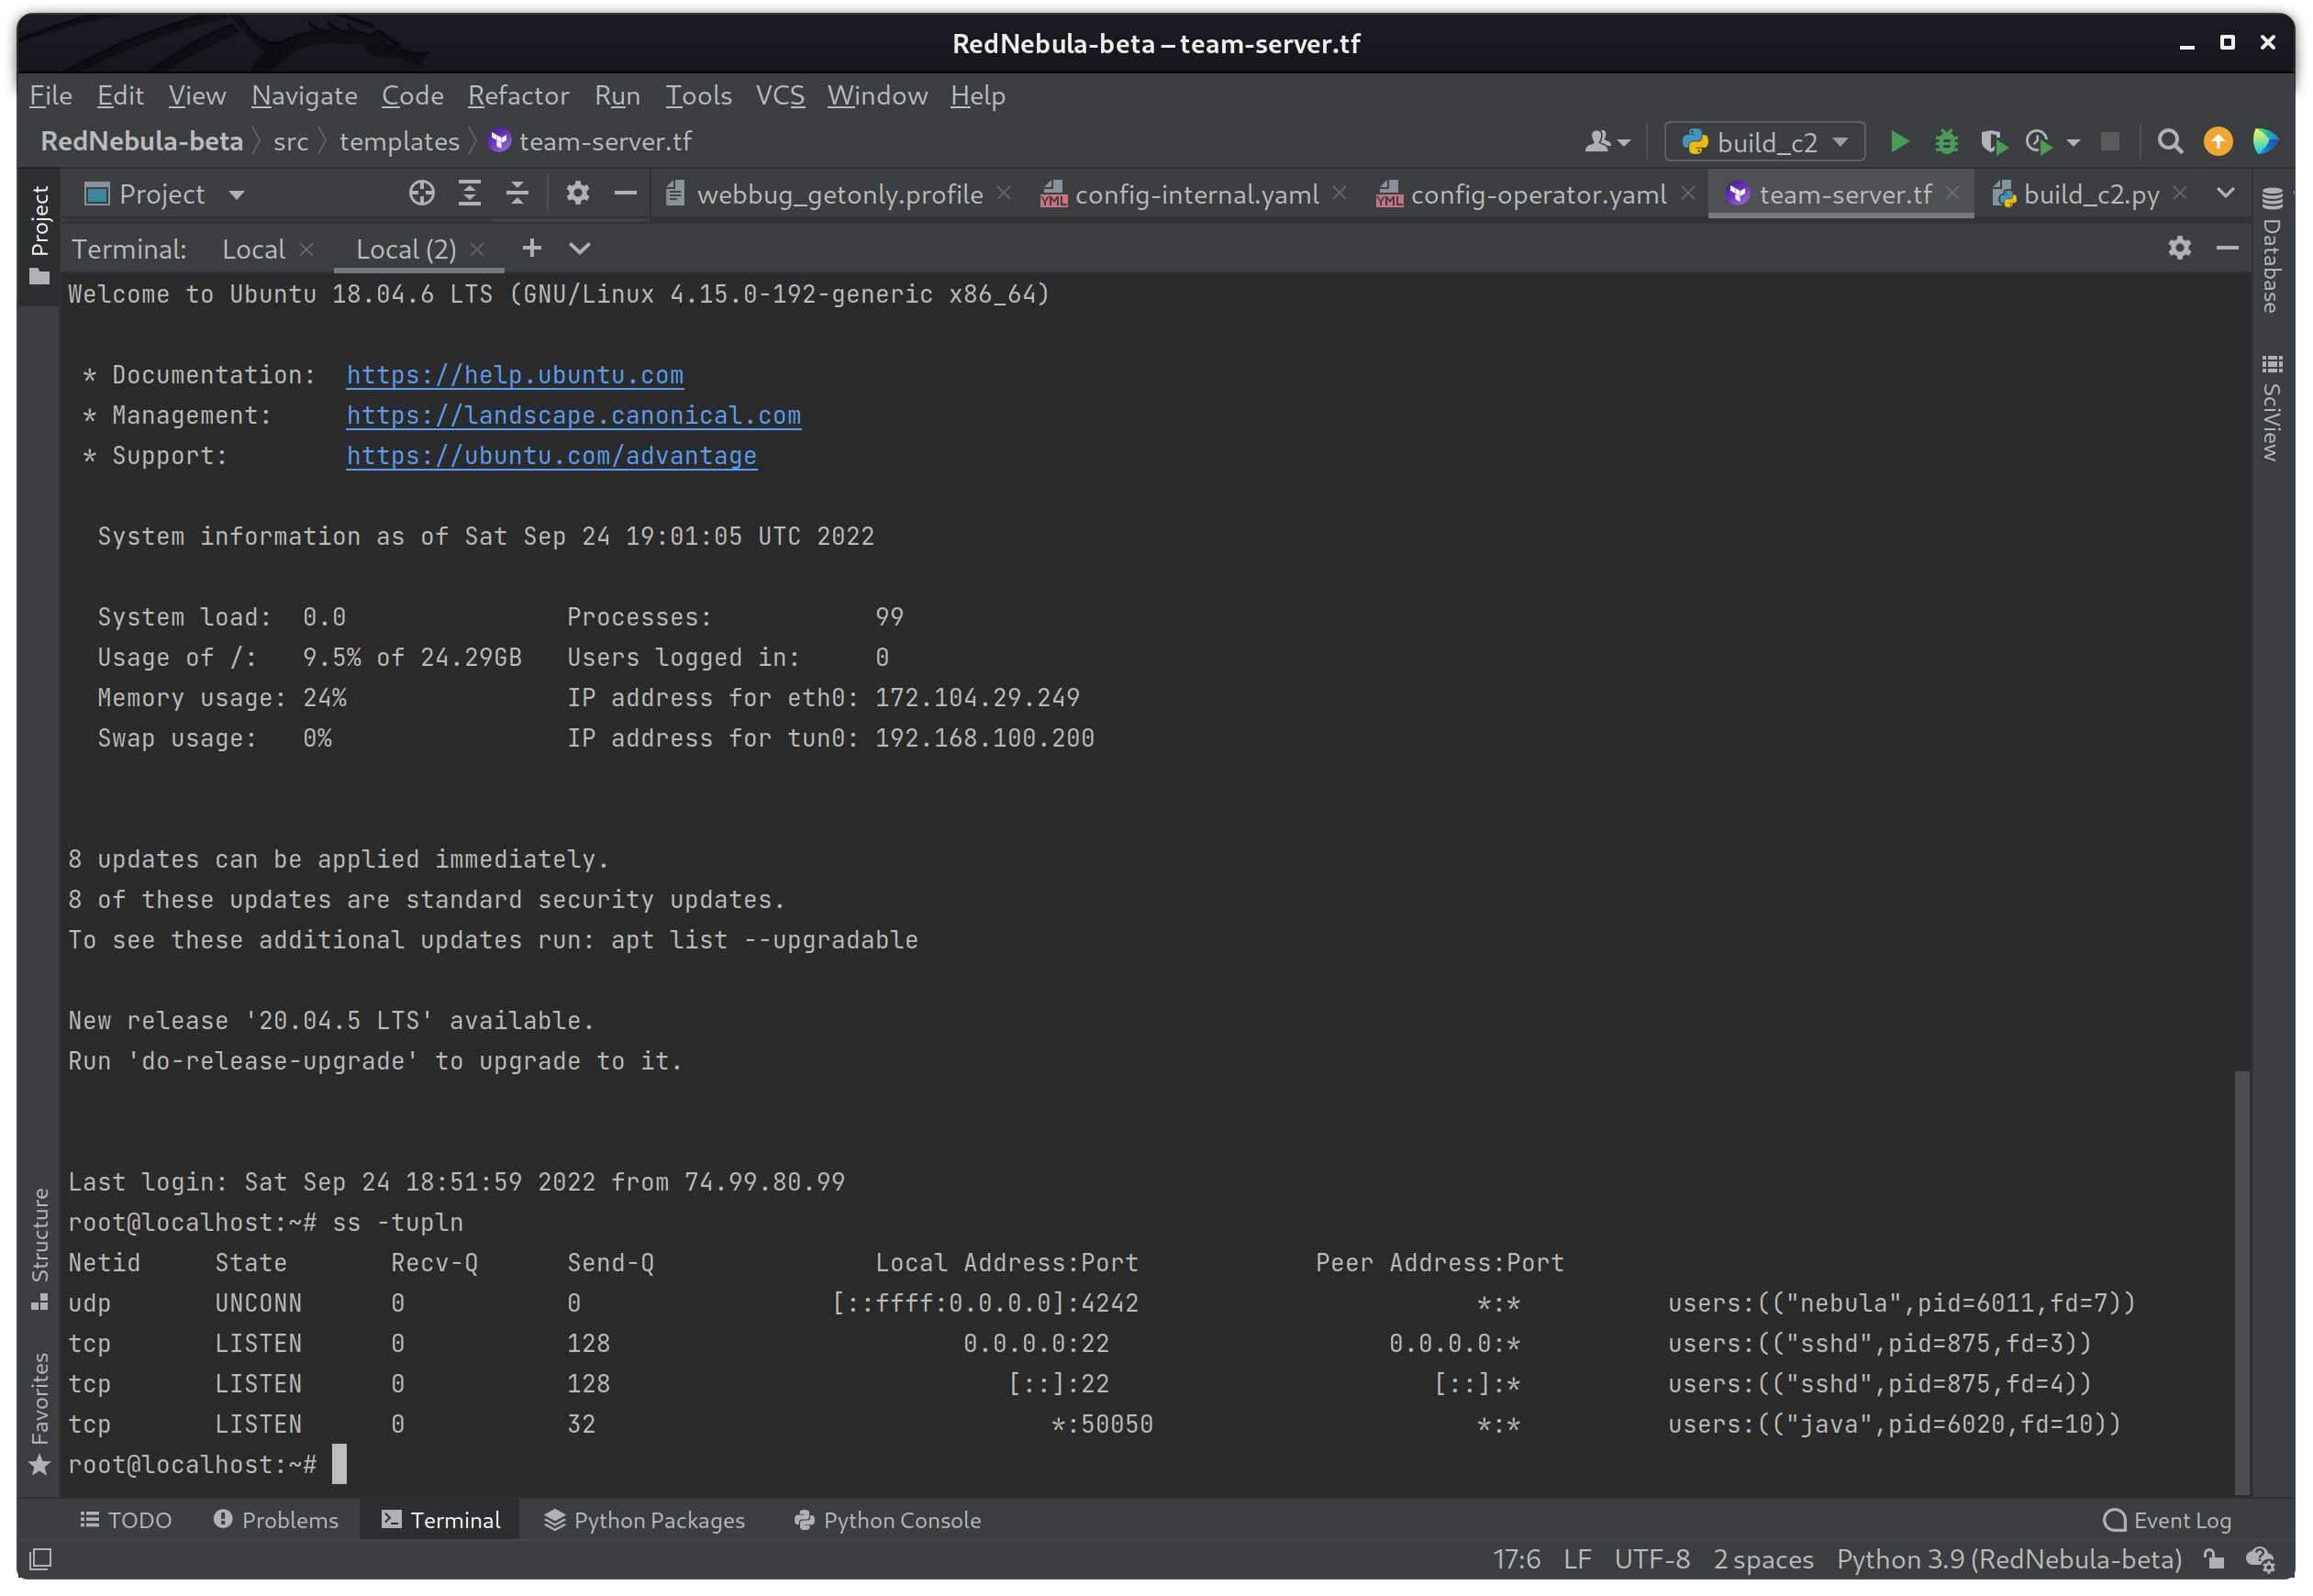
Task: Expand the Project view dropdown
Action: [x=237, y=195]
